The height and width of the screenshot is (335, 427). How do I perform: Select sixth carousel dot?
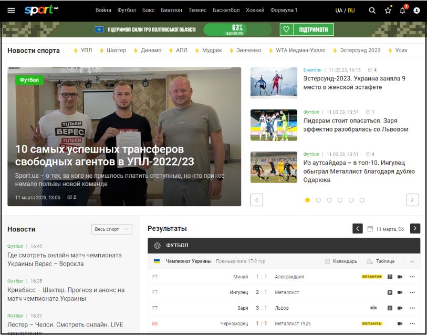362,200
